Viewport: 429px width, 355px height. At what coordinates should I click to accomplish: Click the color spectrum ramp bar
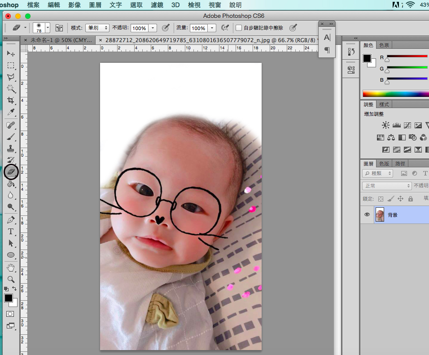pos(395,94)
